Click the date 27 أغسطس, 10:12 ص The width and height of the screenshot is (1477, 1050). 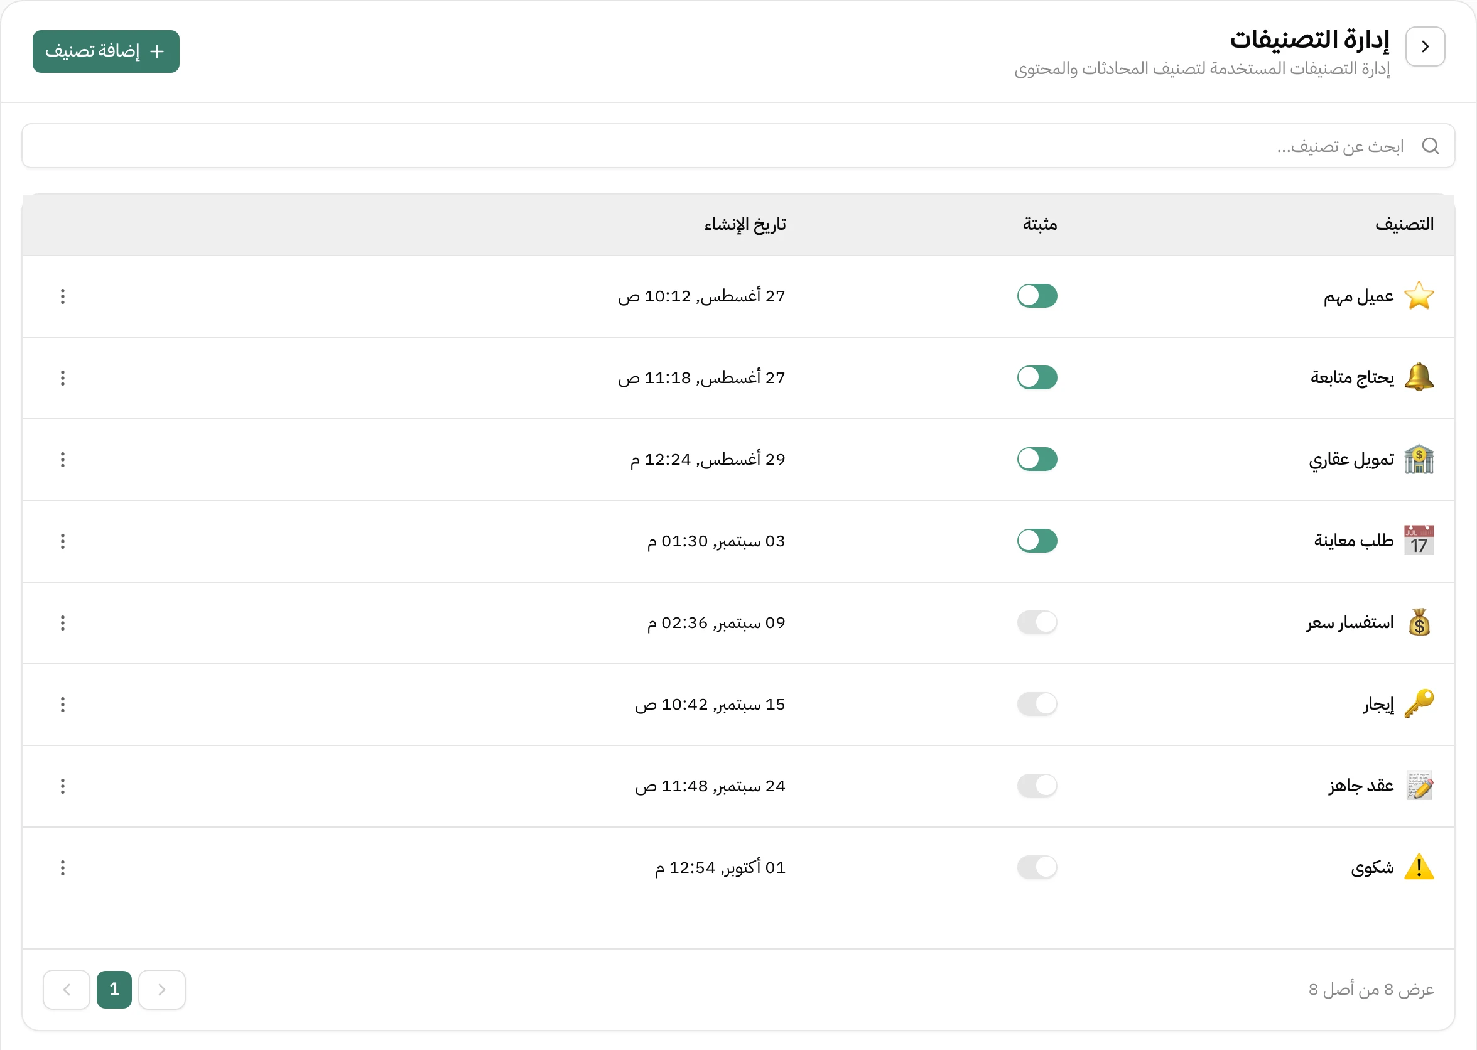coord(701,296)
